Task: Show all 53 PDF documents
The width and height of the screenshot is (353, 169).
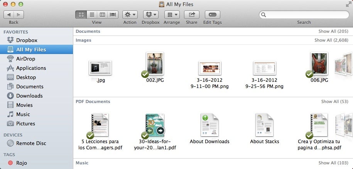Action: pos(334,101)
